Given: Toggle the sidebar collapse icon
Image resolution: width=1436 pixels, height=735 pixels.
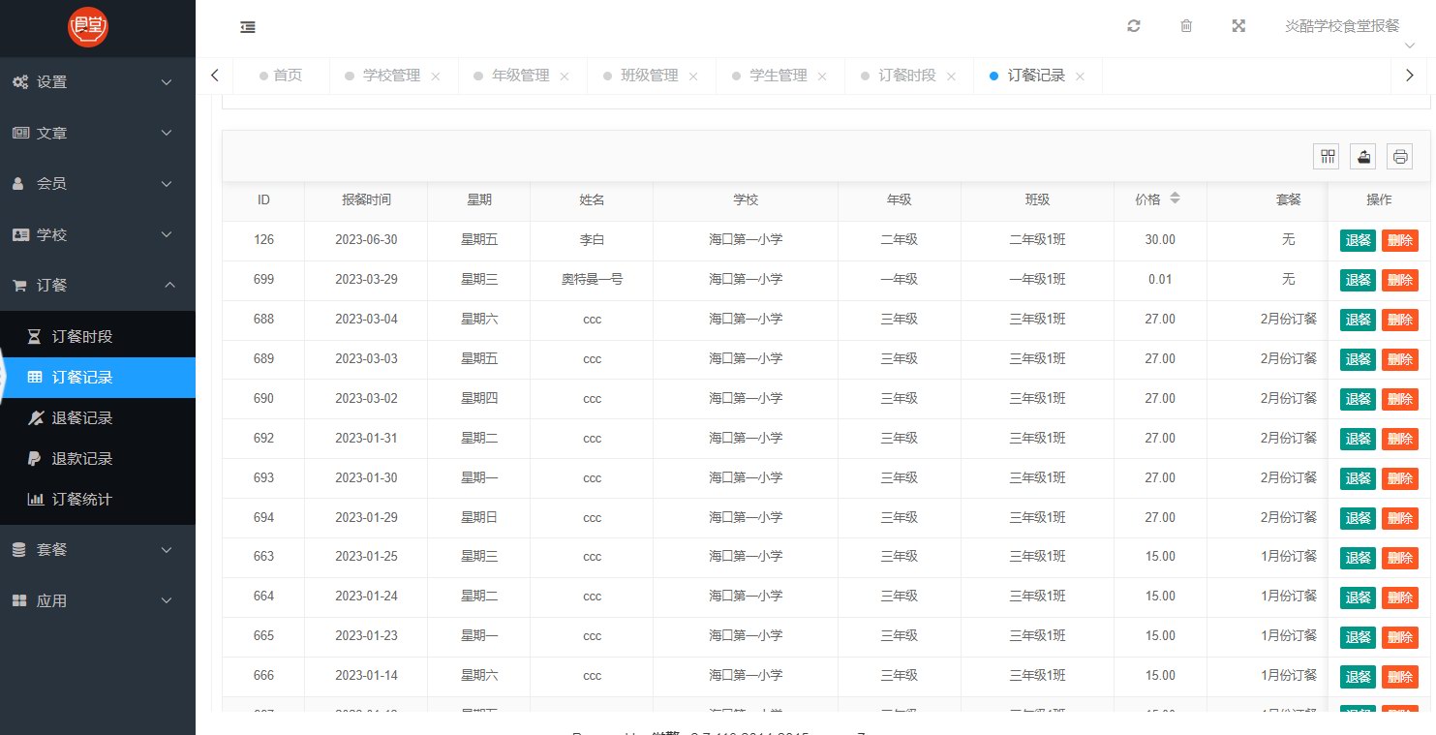Looking at the screenshot, I should click(248, 27).
